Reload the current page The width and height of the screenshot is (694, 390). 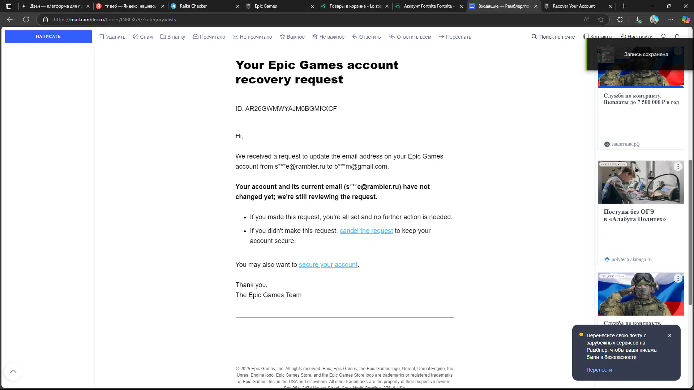click(x=26, y=19)
